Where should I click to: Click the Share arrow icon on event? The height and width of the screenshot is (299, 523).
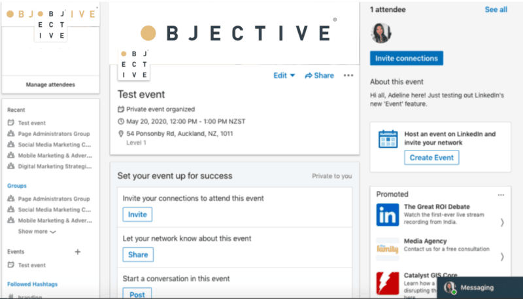point(309,76)
